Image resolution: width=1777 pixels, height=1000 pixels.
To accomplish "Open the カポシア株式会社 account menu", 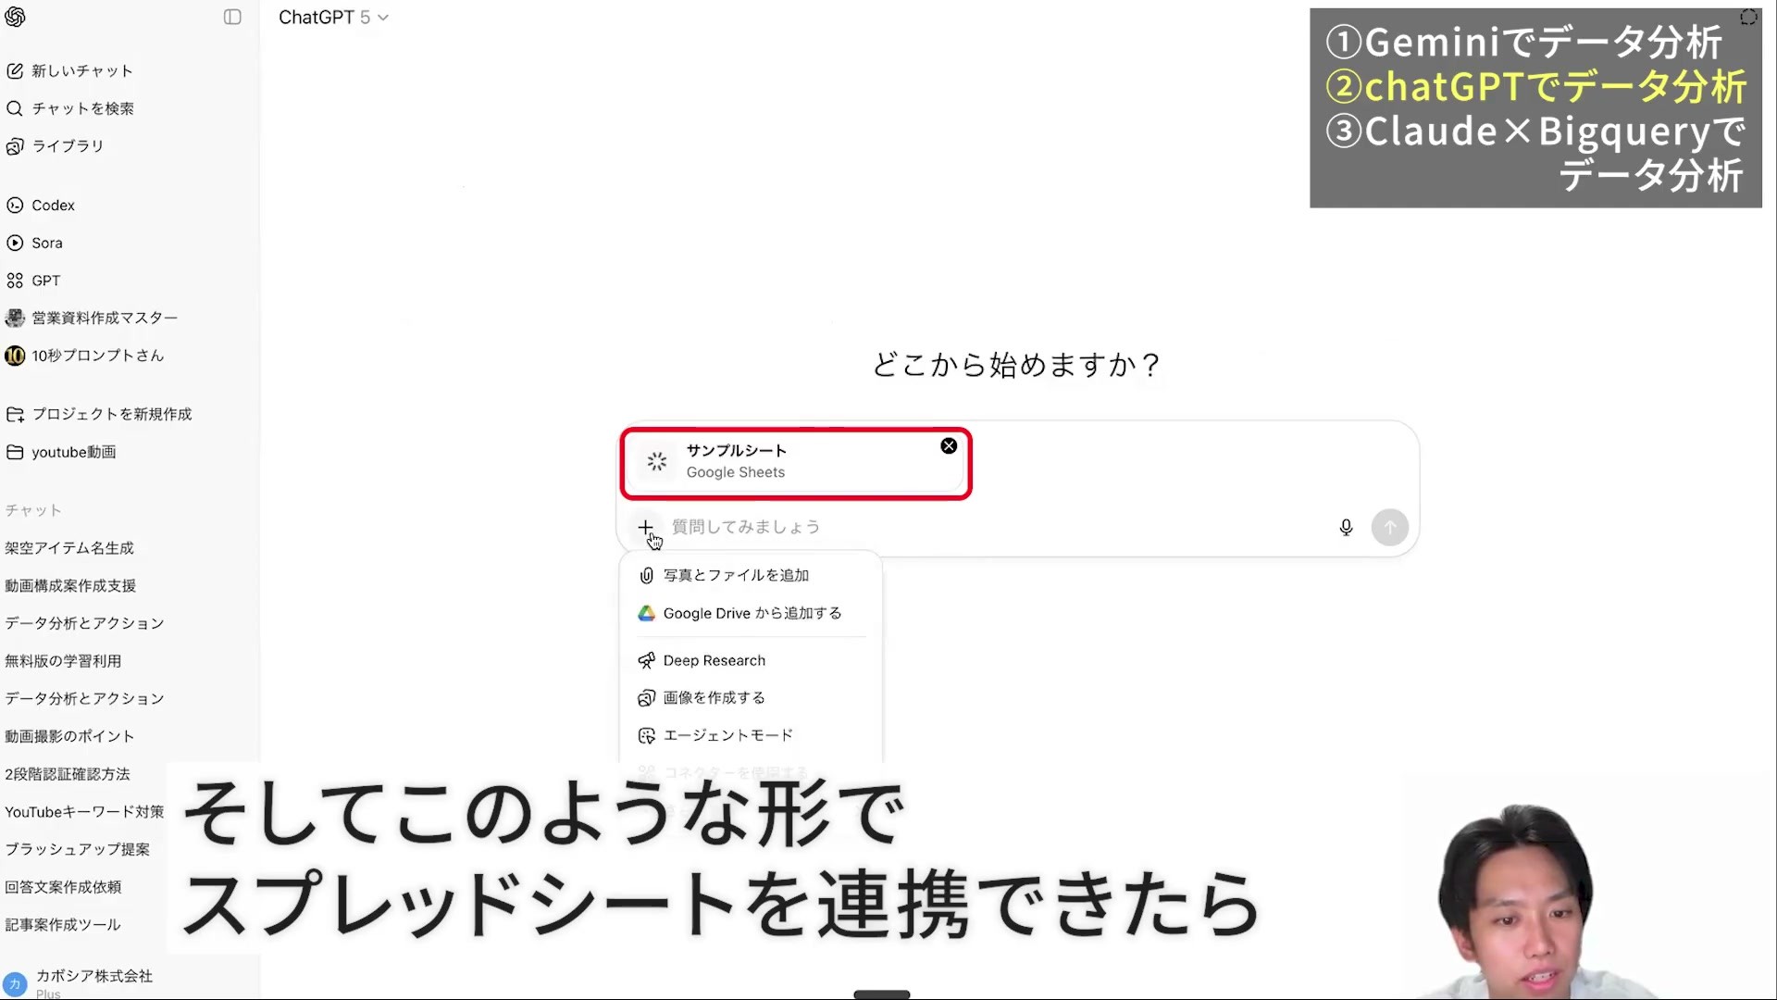I will tap(93, 981).
